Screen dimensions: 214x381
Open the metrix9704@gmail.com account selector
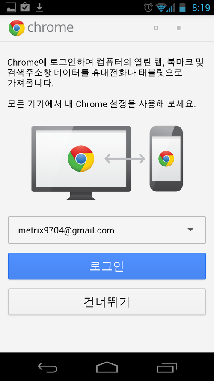tap(107, 230)
